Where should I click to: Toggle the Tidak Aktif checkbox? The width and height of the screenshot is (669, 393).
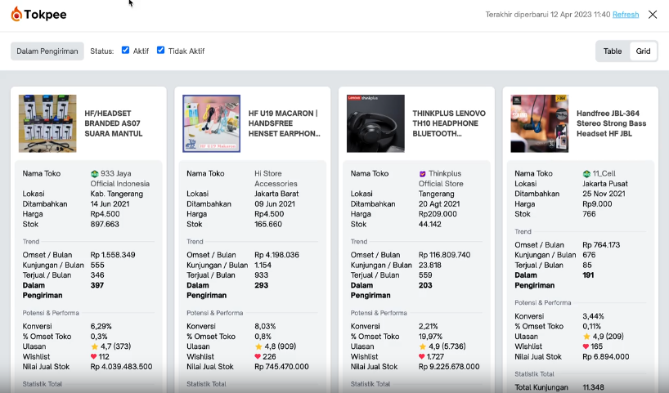160,51
